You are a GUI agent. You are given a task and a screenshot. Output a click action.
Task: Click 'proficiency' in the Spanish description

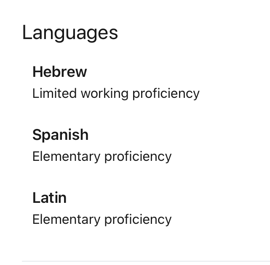click(138, 157)
